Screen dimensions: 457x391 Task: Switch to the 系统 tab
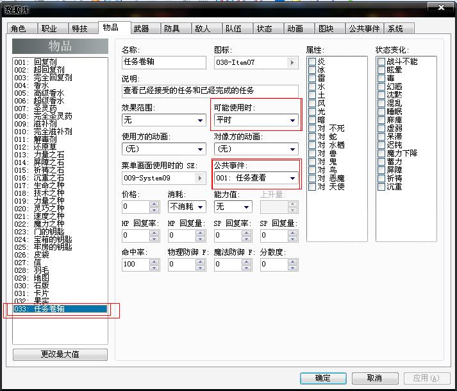click(x=399, y=29)
